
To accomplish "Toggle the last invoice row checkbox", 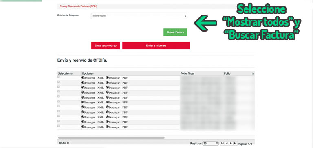I will tap(59, 126).
